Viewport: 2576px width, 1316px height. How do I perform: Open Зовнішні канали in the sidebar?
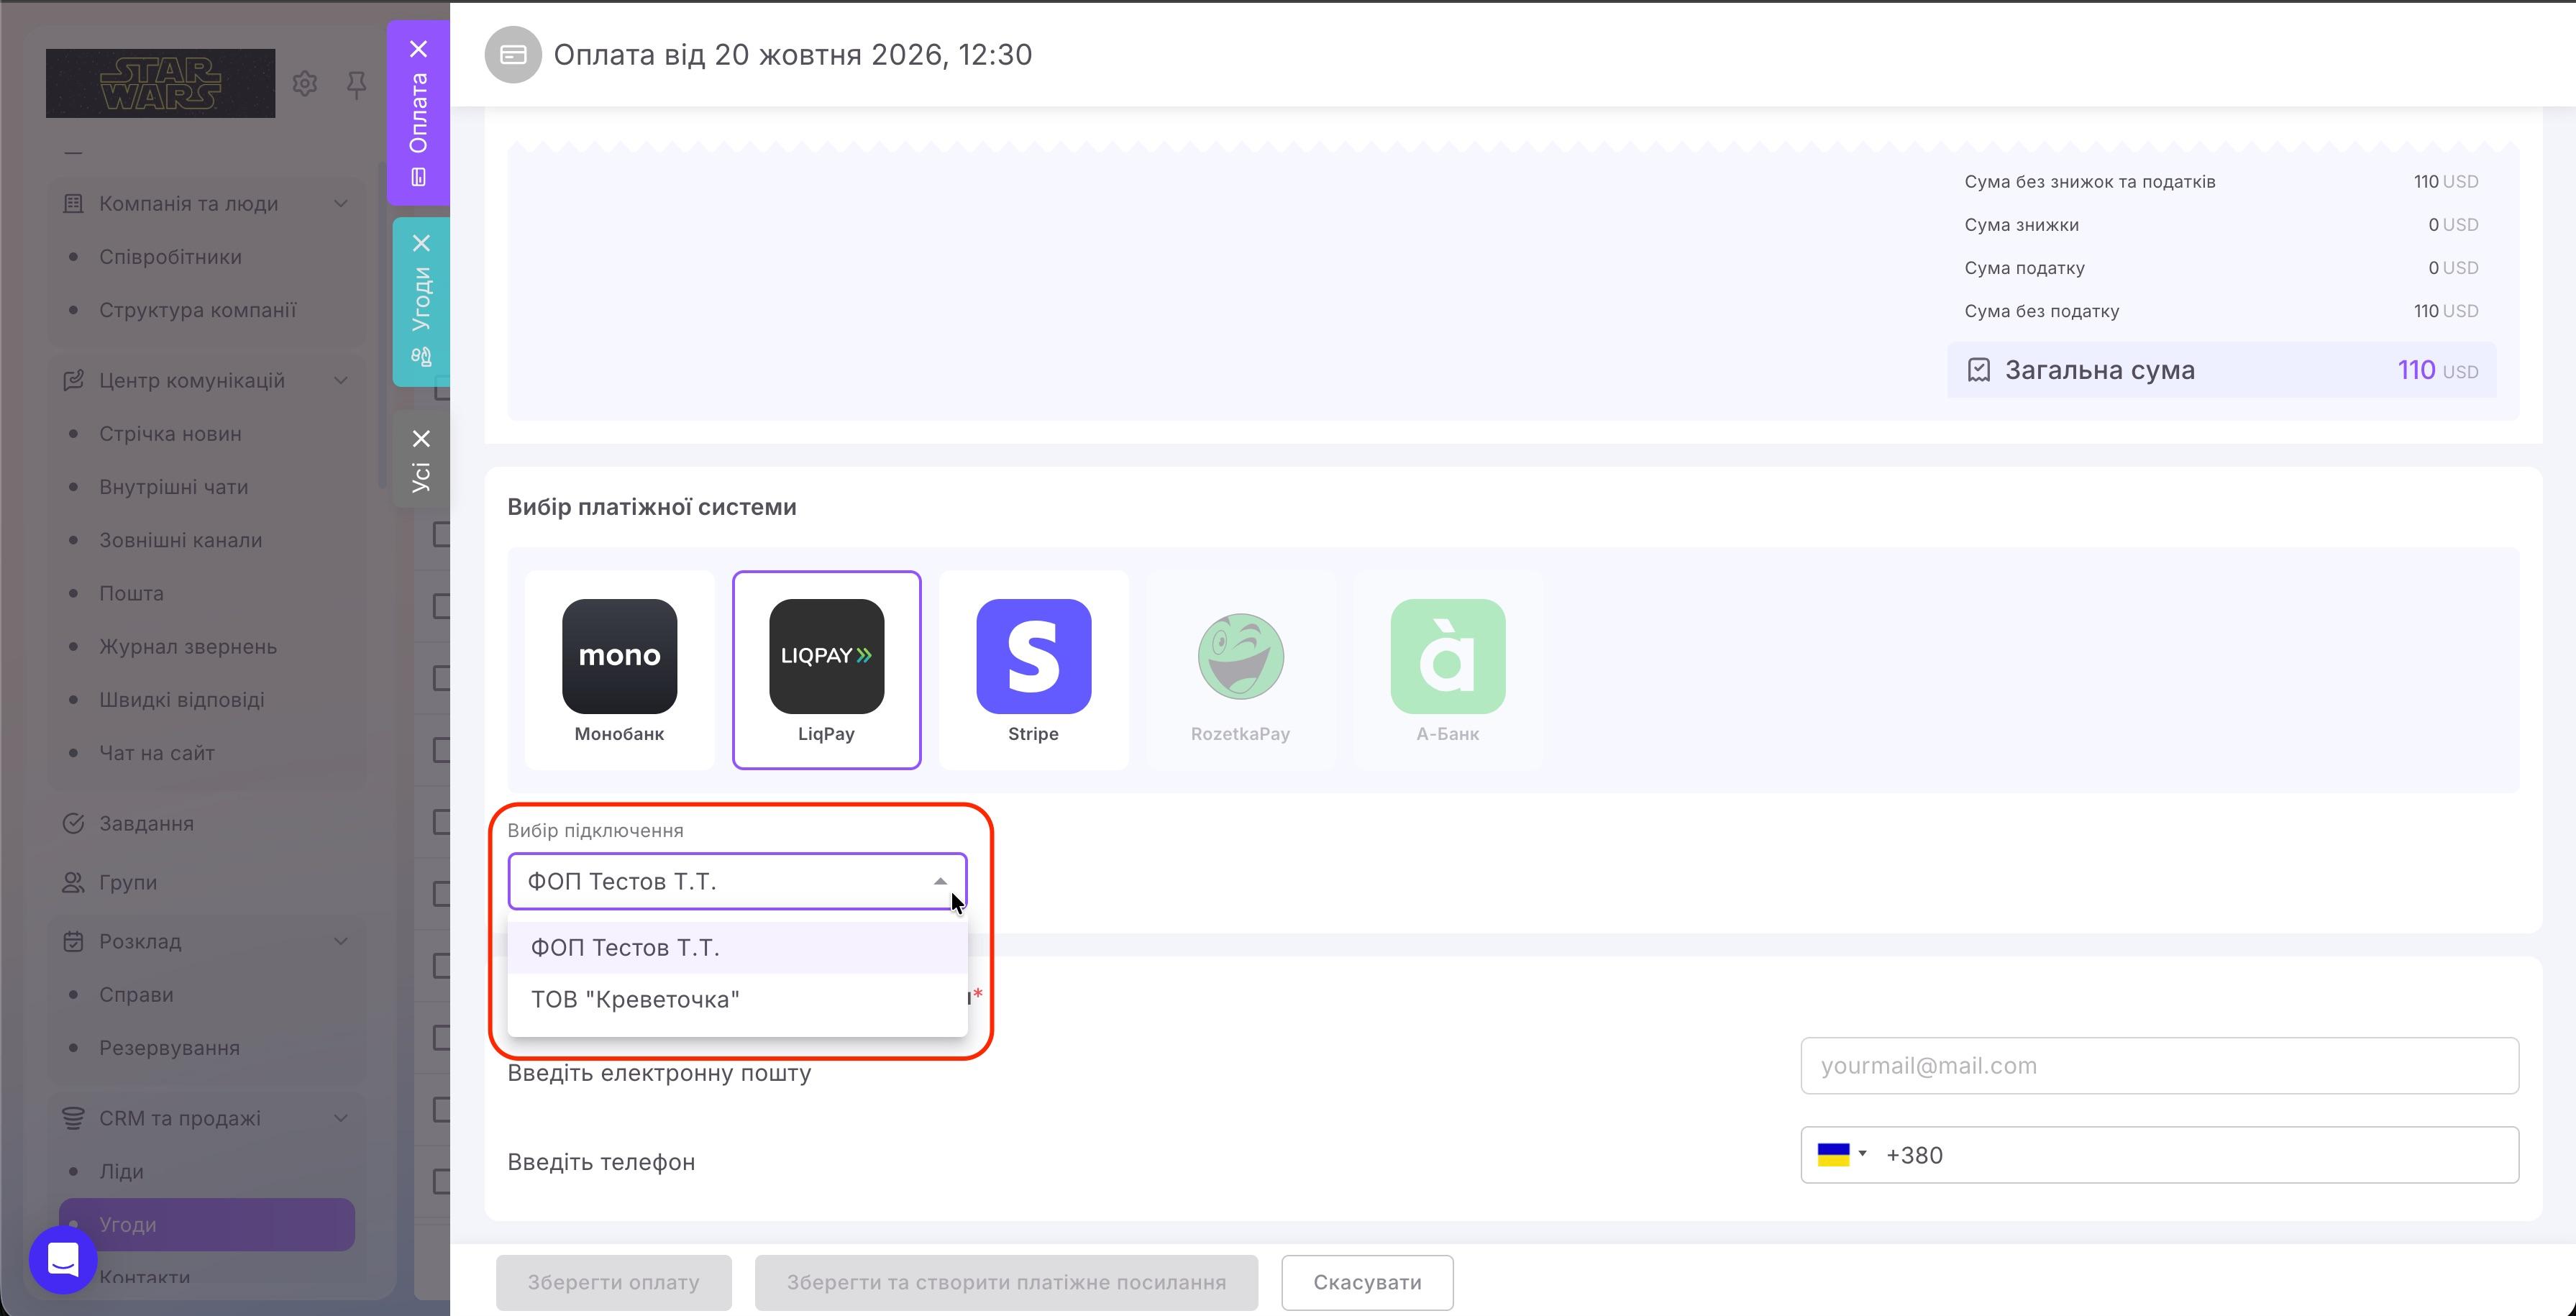180,540
